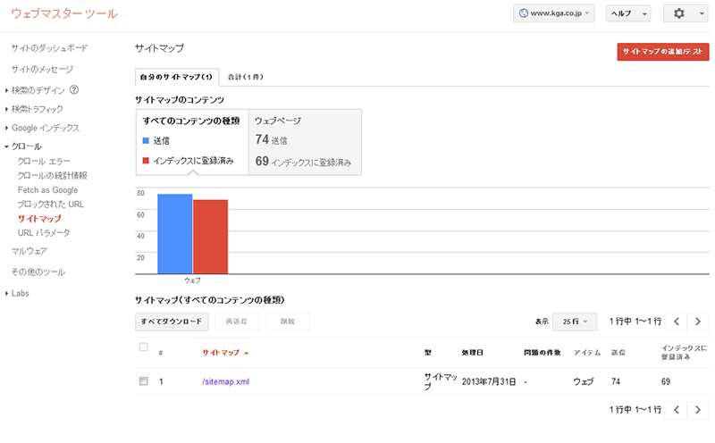Tick the select-all checkbox in table header

pos(143,347)
